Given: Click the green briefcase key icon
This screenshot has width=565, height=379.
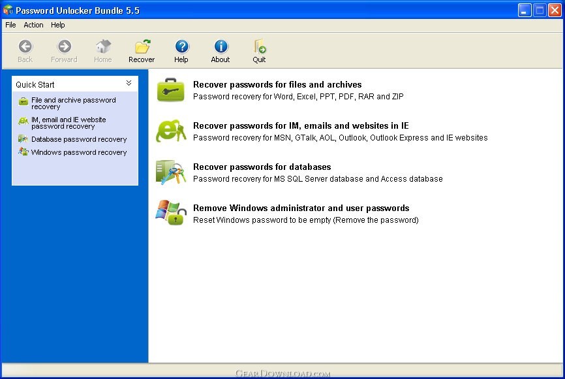Looking at the screenshot, I should point(171,90).
